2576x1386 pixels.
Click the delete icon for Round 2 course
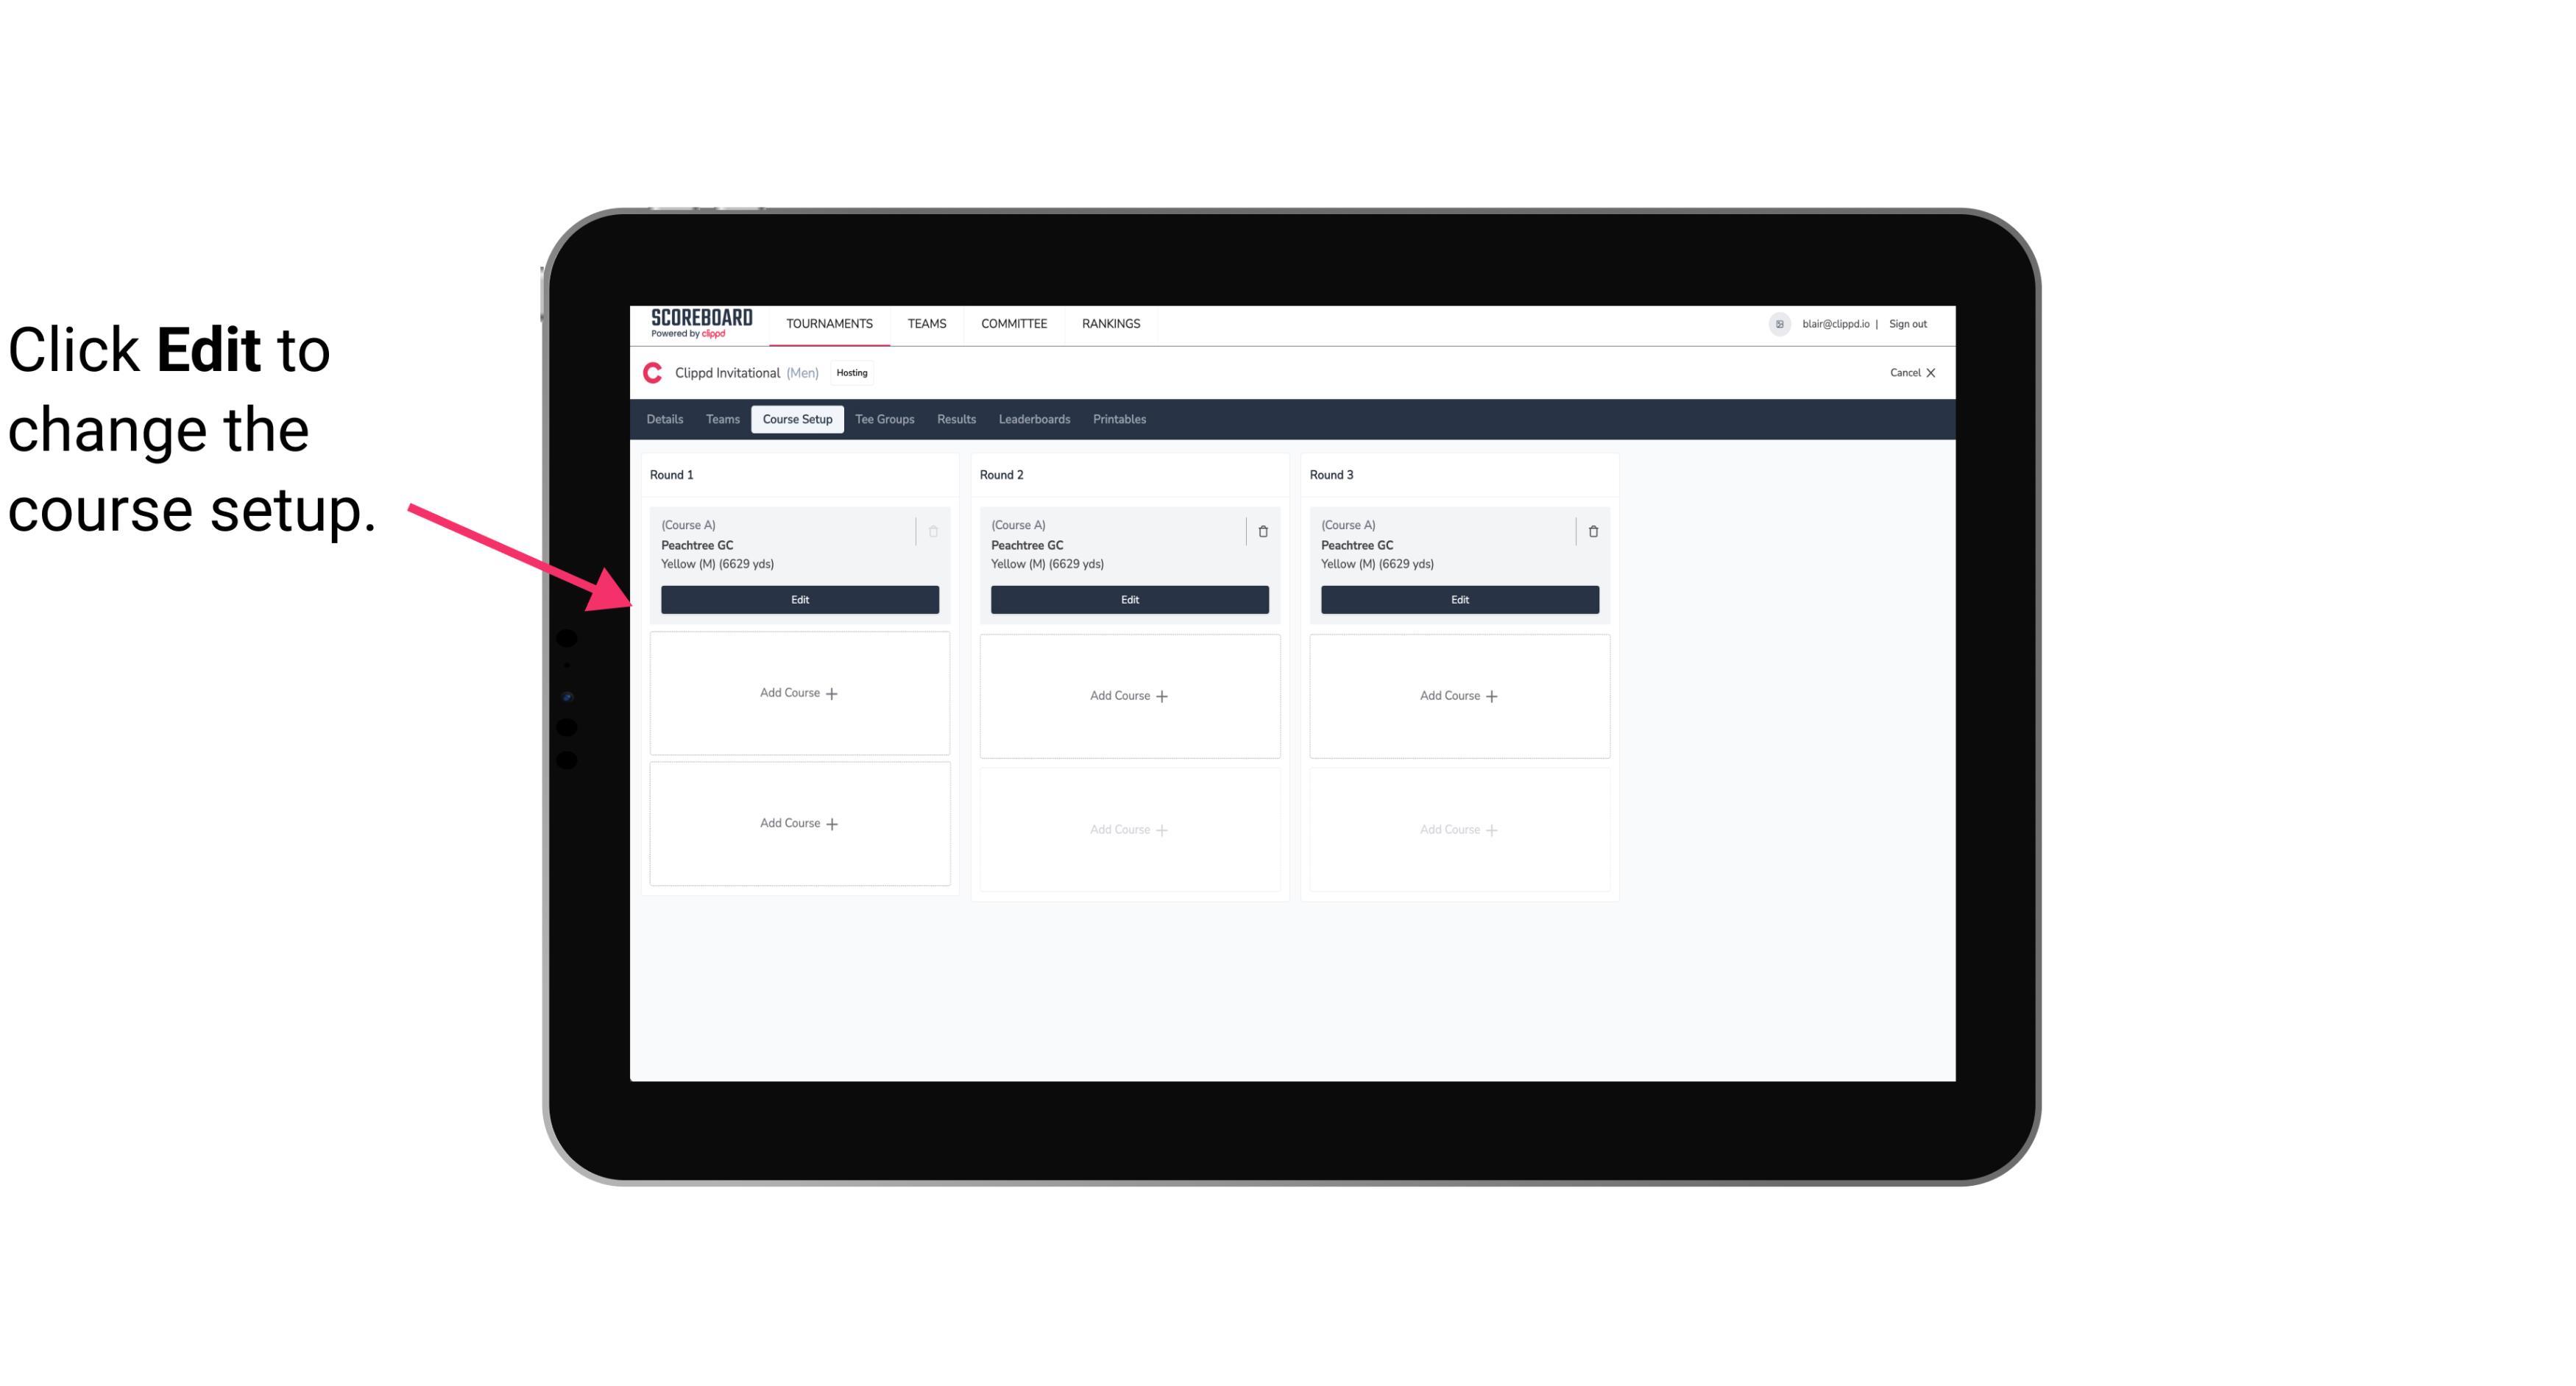(x=1261, y=531)
